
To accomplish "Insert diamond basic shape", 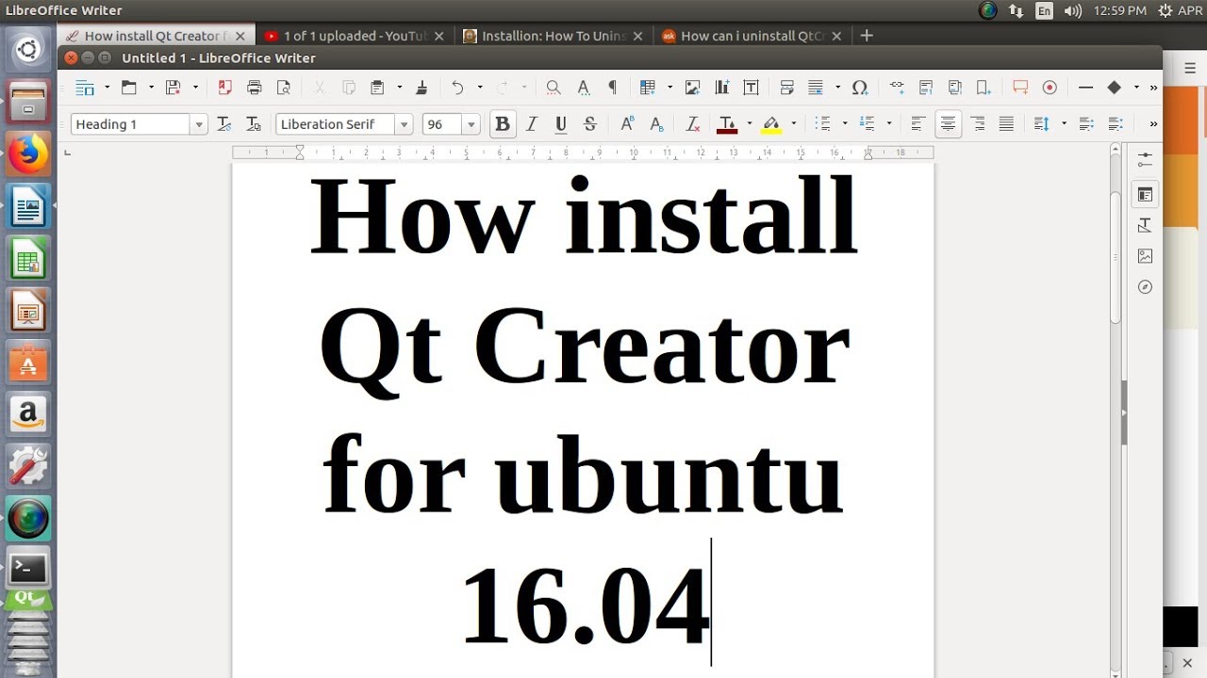I will [x=1114, y=88].
